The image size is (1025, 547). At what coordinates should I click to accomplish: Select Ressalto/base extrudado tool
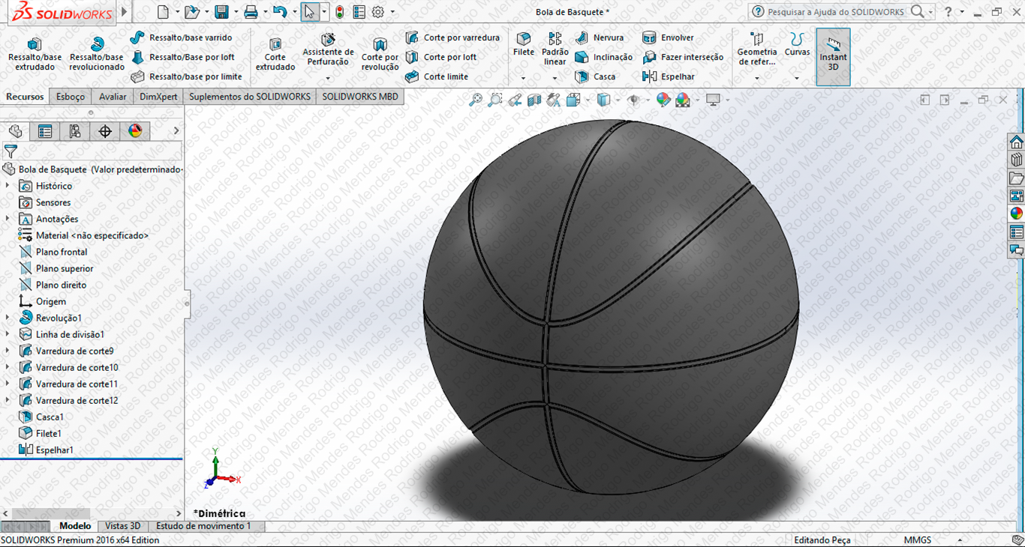coord(35,54)
